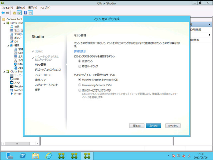
Task: Select the デリバリー グループ tree node
Action: tap(17, 34)
